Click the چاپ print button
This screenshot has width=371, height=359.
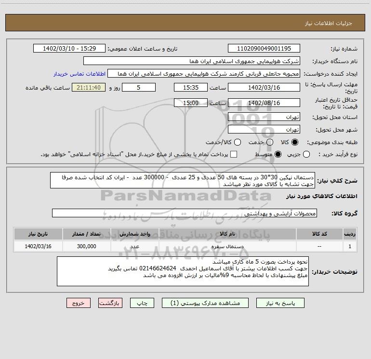point(142,303)
